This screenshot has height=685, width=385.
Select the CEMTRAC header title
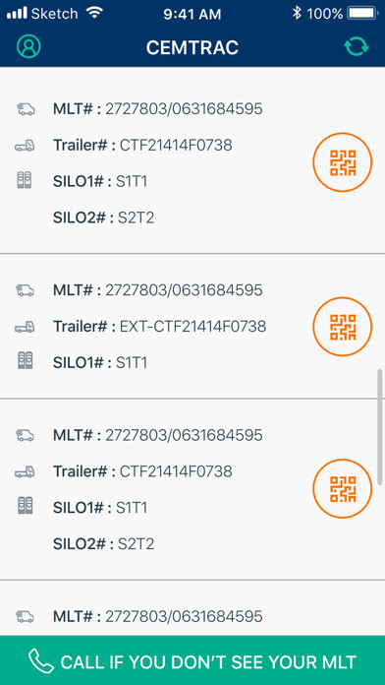pos(192,47)
